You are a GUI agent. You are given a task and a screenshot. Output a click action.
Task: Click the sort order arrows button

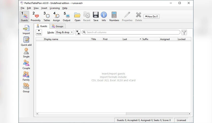click(78, 32)
